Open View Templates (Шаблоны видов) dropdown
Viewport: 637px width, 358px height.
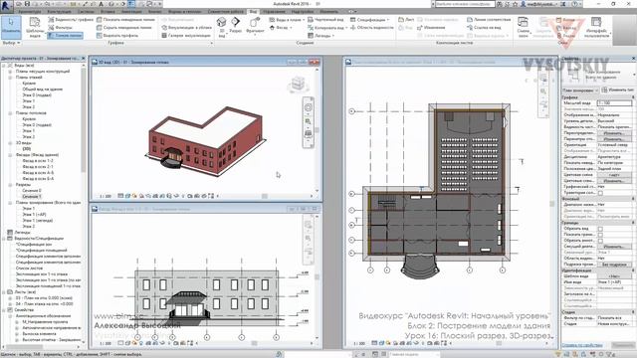35,28
